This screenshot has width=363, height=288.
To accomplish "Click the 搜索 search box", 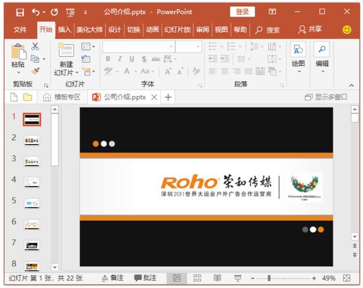I will click(267, 30).
